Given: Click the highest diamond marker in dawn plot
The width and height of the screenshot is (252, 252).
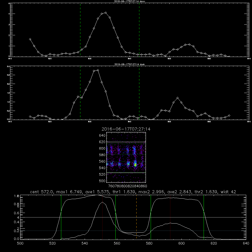Looking at the screenshot, I should (106, 13).
